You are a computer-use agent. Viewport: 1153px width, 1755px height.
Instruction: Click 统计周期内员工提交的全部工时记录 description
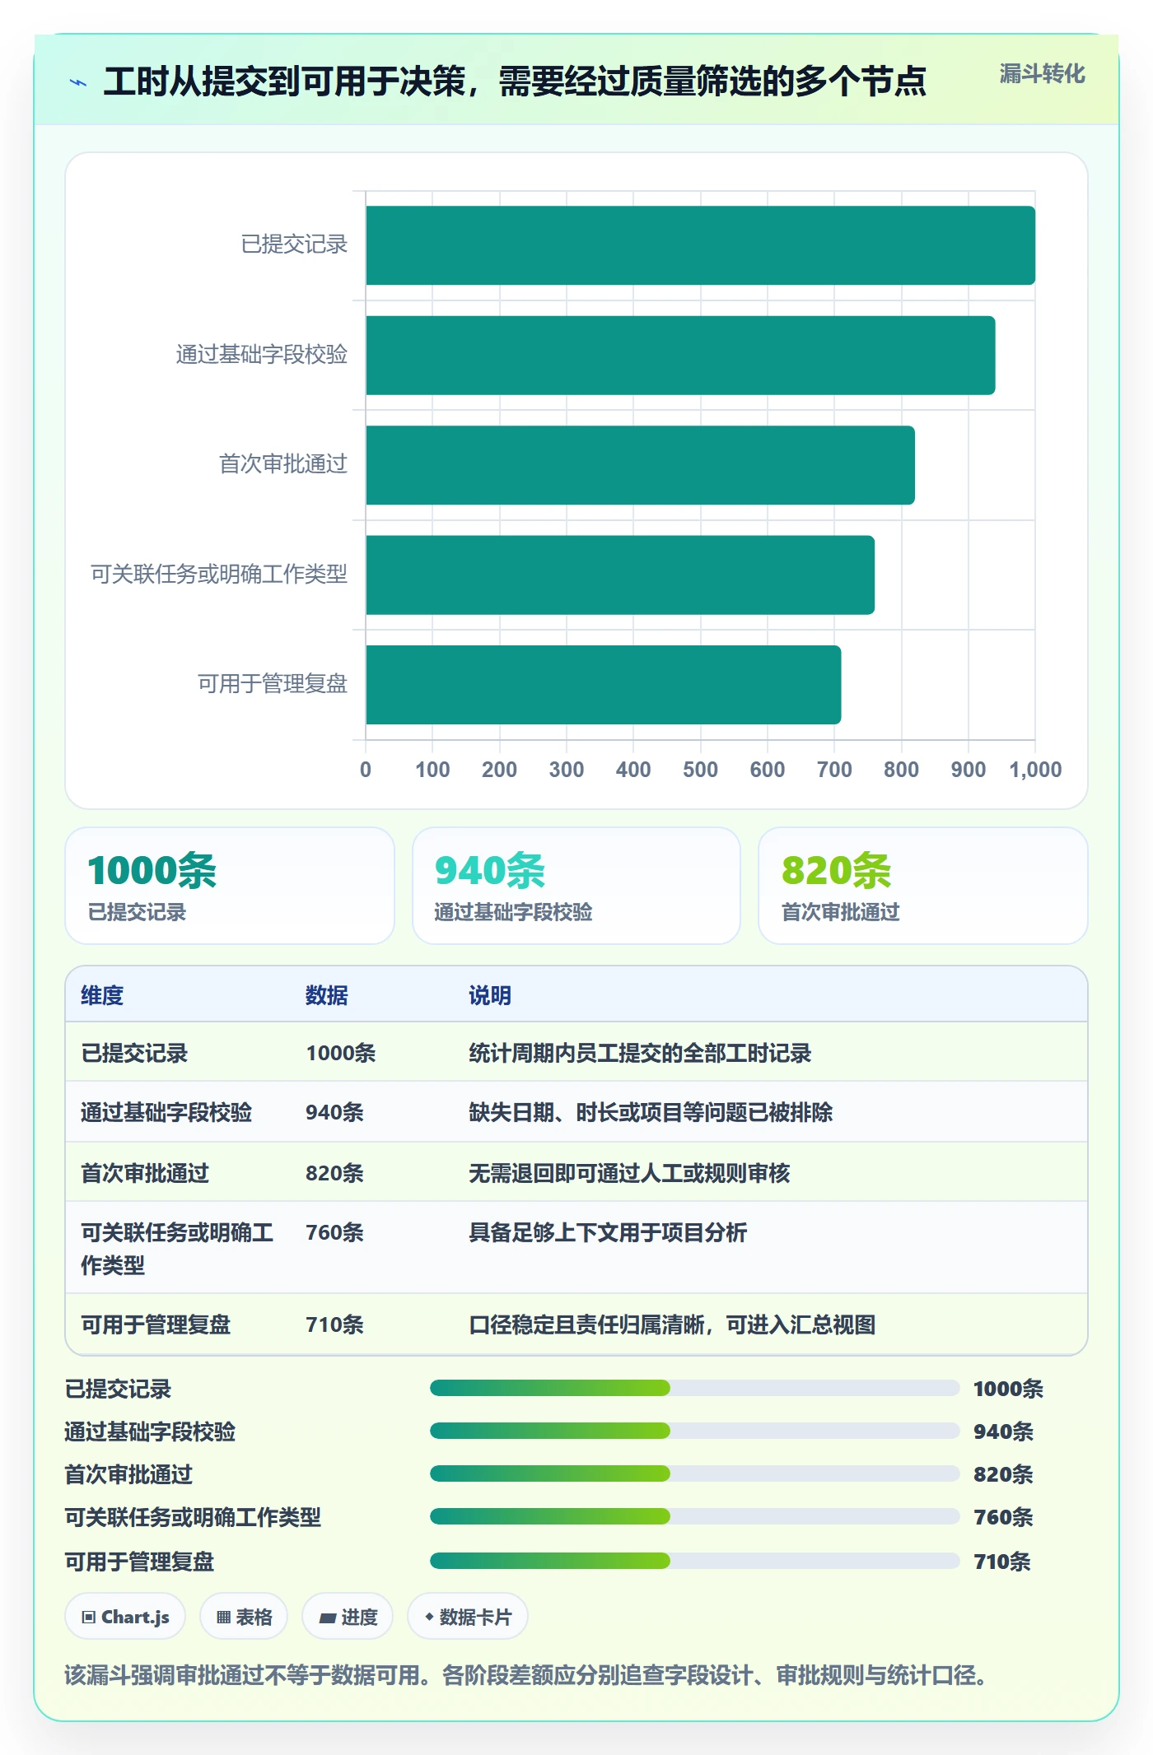640,1053
